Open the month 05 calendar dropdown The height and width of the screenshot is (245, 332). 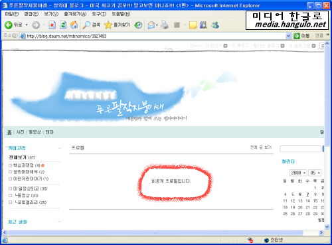(x=319, y=173)
